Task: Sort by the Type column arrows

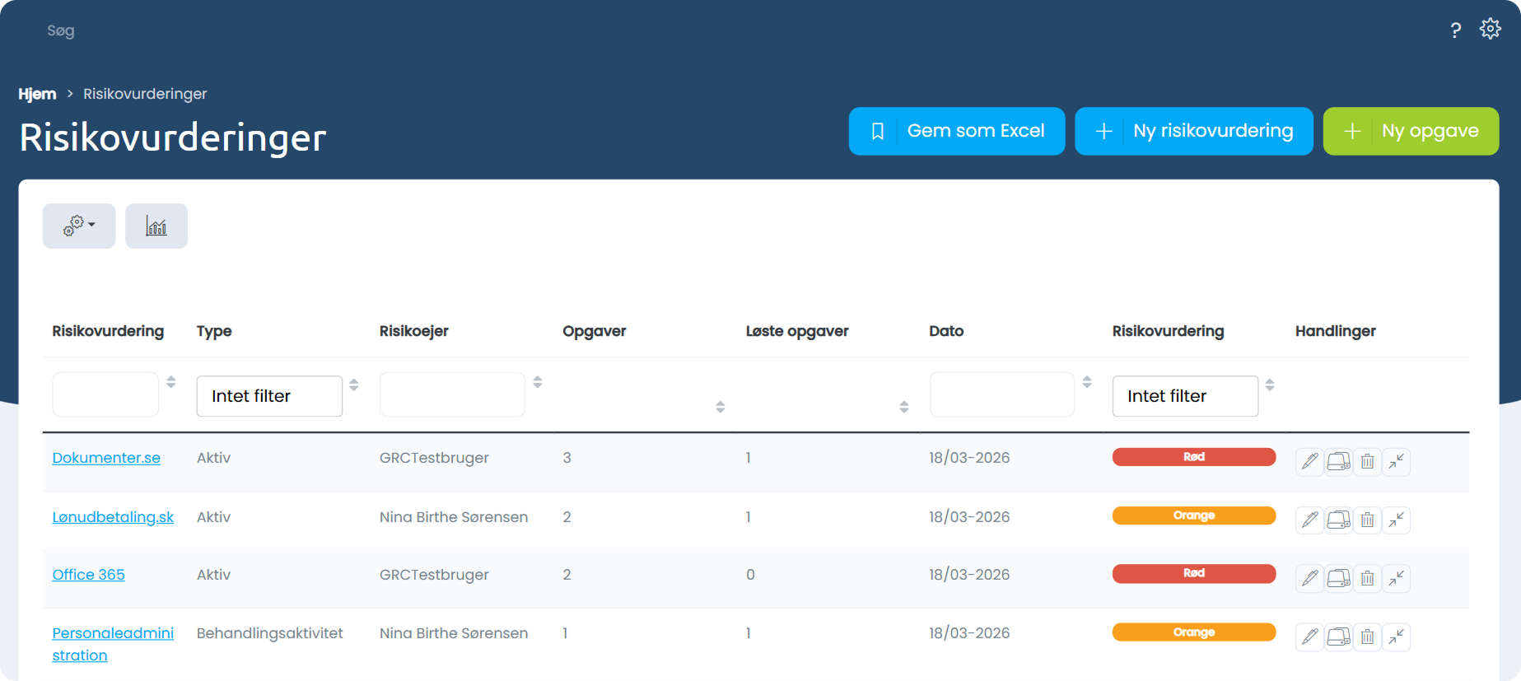Action: pos(354,385)
